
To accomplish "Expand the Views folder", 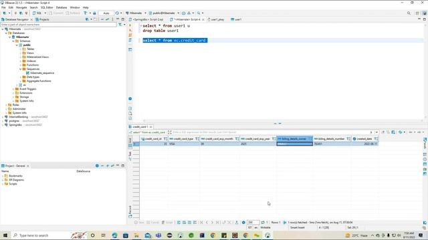I will [x=21, y=53].
